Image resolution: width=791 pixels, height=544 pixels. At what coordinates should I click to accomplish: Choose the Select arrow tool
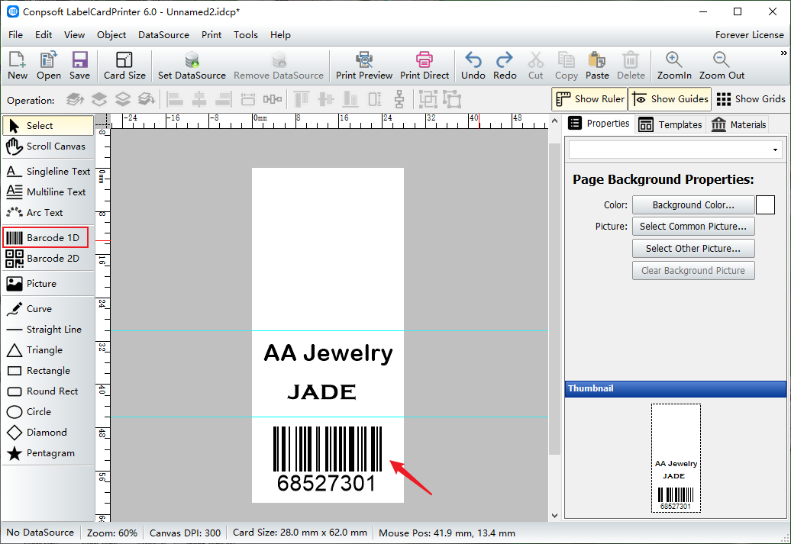[48, 126]
